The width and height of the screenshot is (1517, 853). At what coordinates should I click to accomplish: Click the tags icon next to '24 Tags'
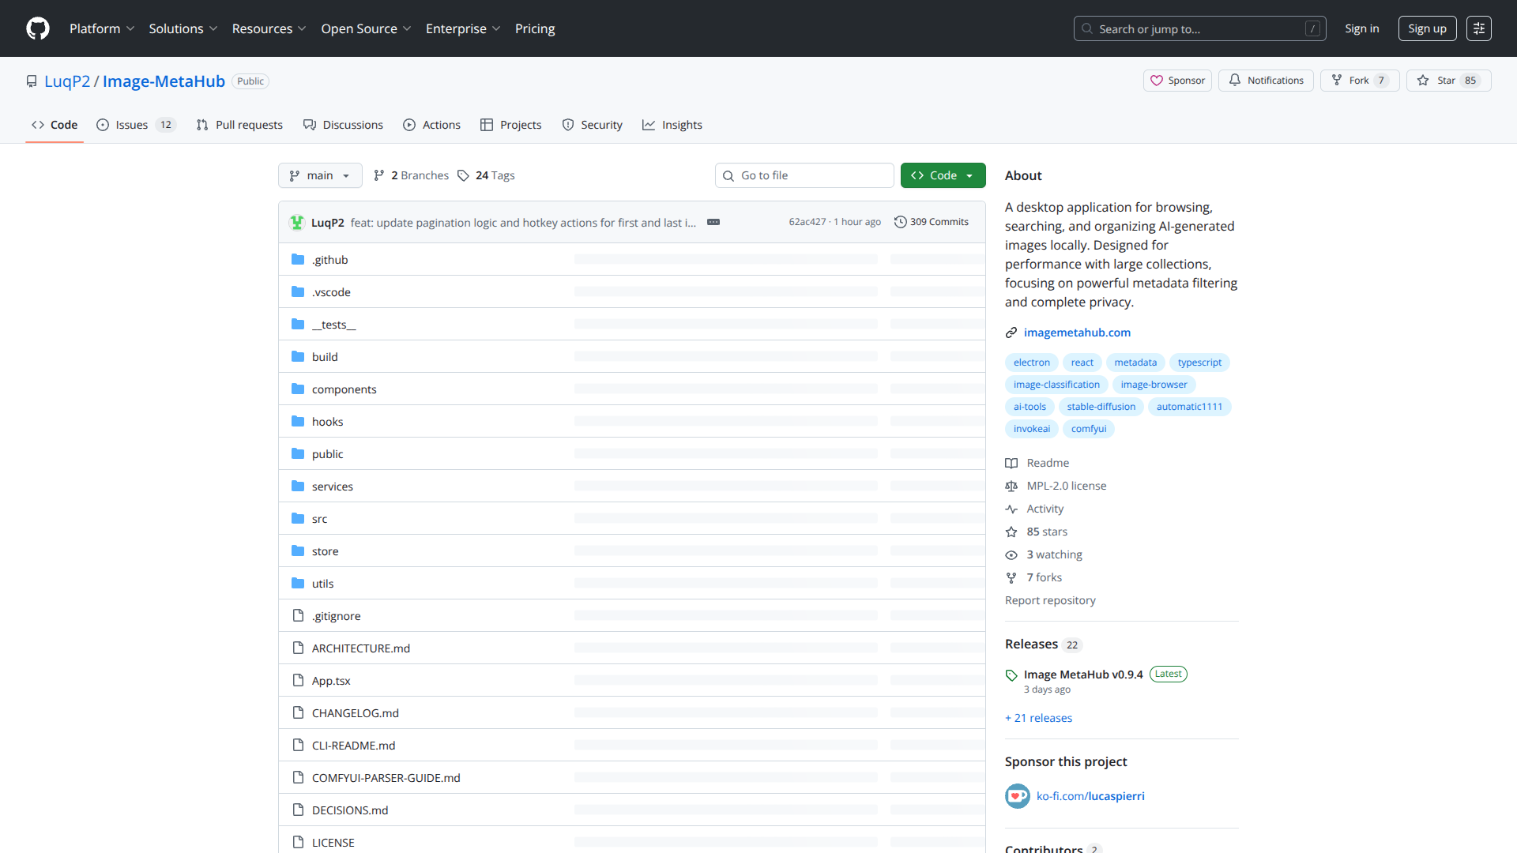point(464,175)
